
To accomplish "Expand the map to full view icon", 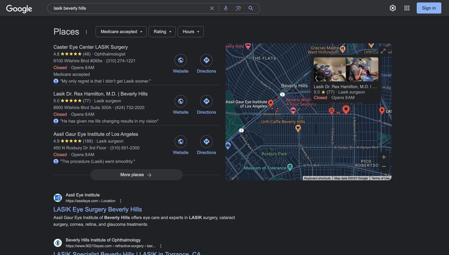I will 383,51.
